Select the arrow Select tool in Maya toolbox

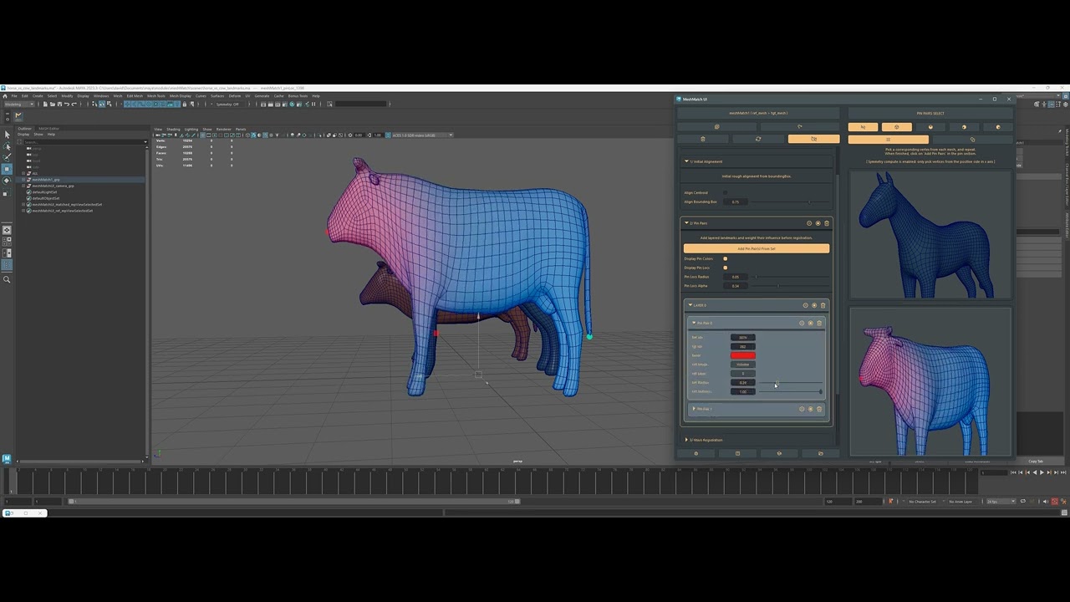7,134
